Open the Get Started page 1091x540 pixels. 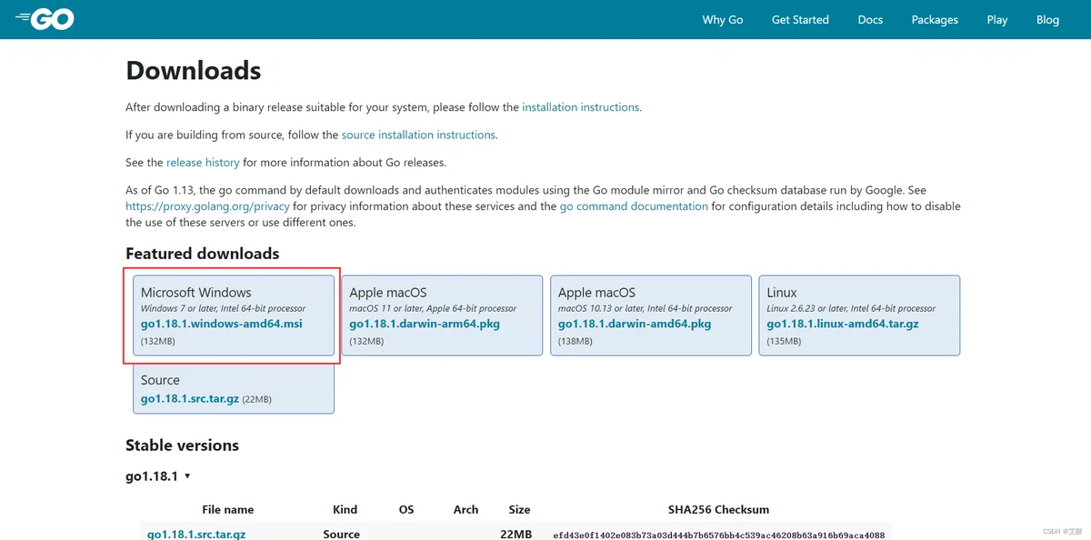pos(800,19)
